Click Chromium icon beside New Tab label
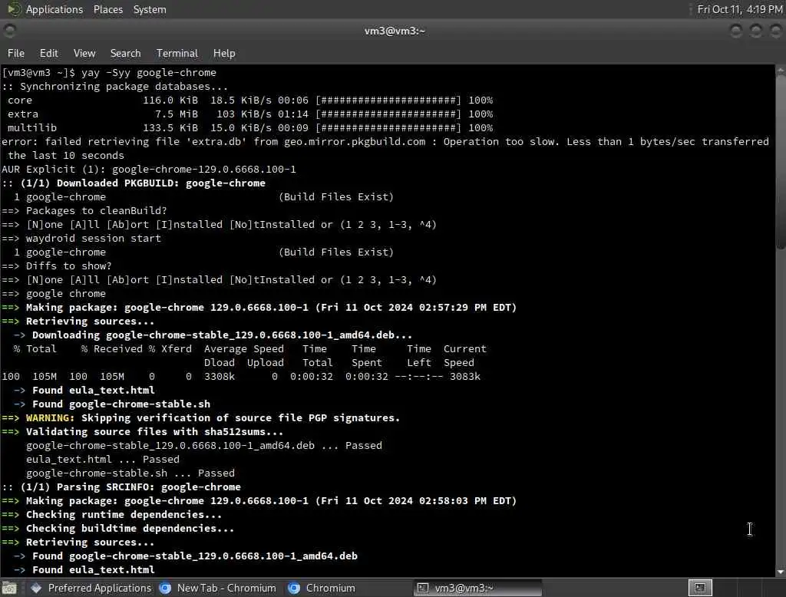 click(165, 588)
